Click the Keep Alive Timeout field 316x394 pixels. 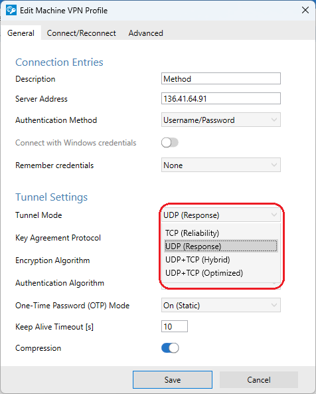(x=175, y=326)
